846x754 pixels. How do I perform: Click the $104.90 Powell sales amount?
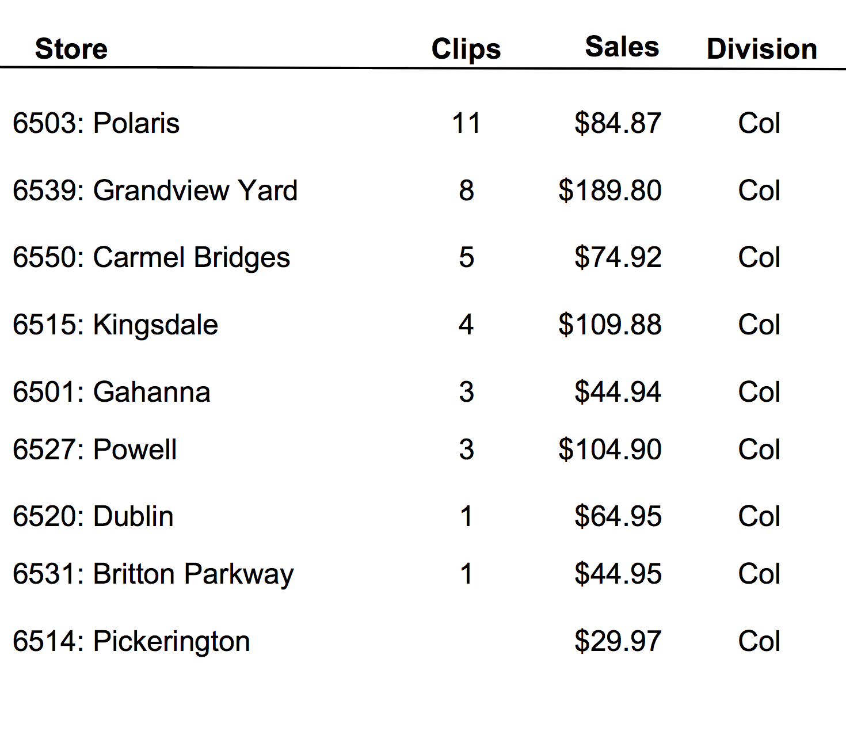click(610, 450)
